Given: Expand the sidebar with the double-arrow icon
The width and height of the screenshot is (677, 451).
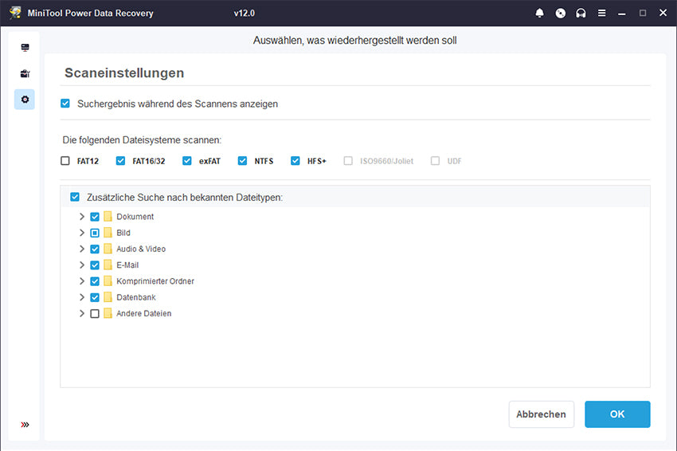Looking at the screenshot, I should 25,425.
